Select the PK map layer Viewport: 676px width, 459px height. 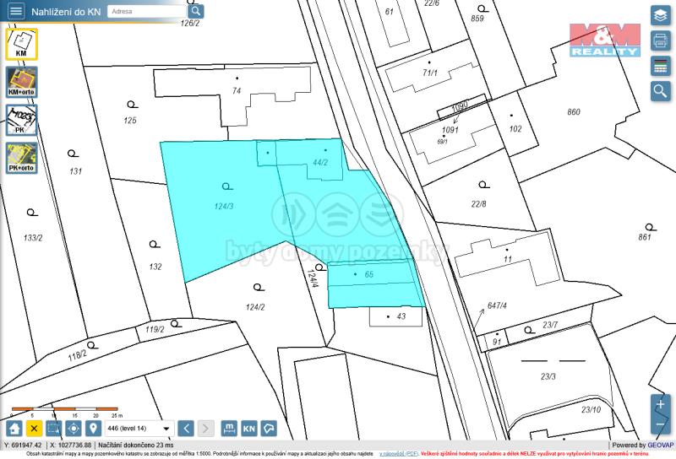click(x=21, y=121)
